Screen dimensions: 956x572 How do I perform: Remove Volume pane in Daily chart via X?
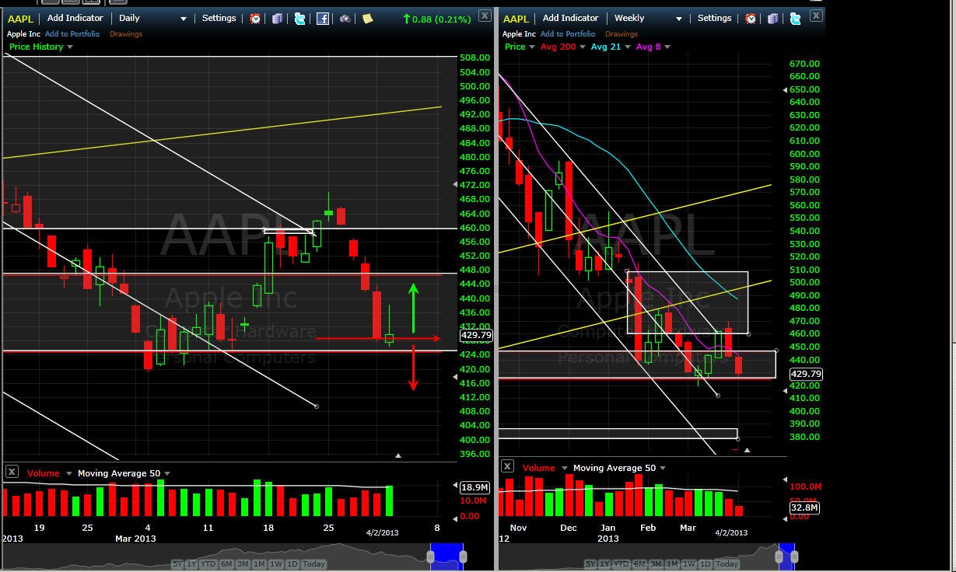pos(12,472)
